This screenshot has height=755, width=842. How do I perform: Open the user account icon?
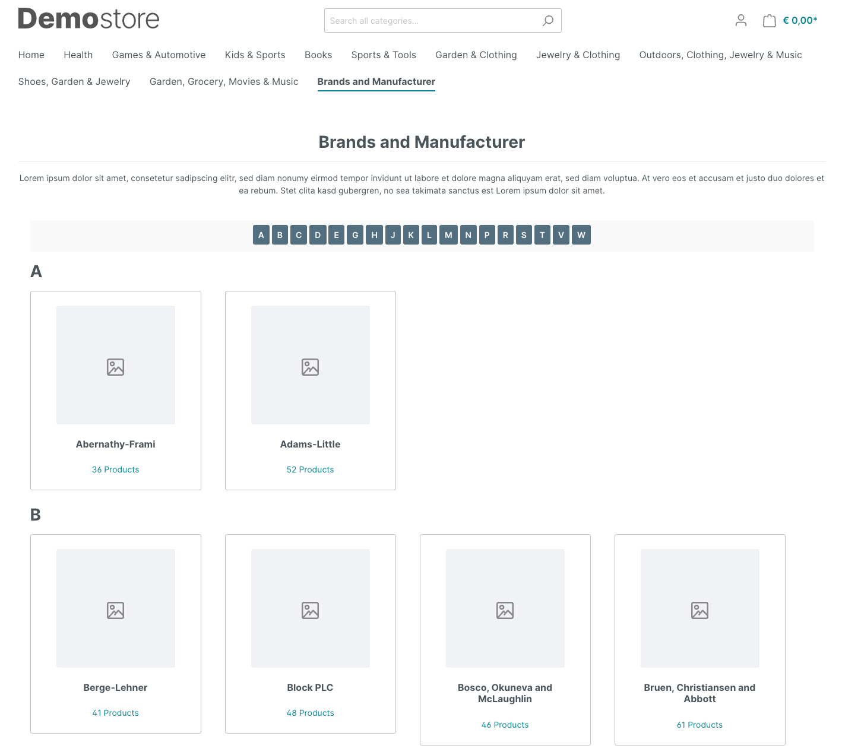[x=740, y=21]
